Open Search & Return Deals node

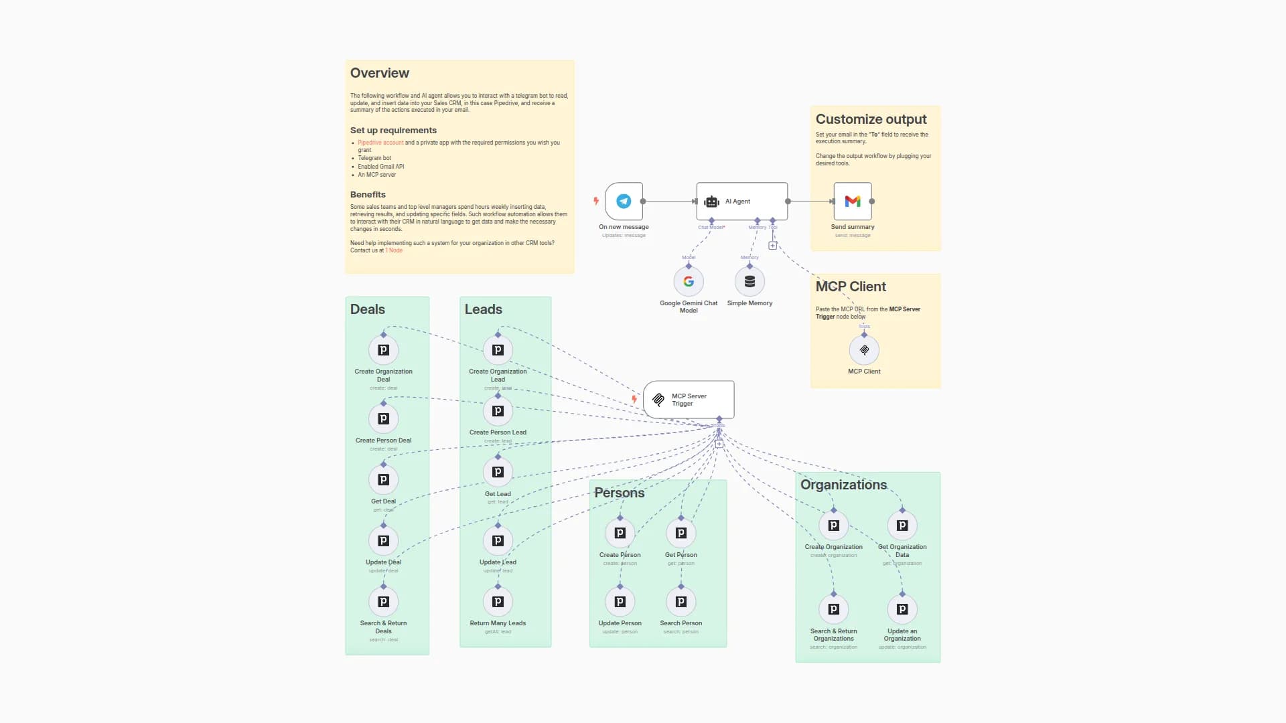383,602
